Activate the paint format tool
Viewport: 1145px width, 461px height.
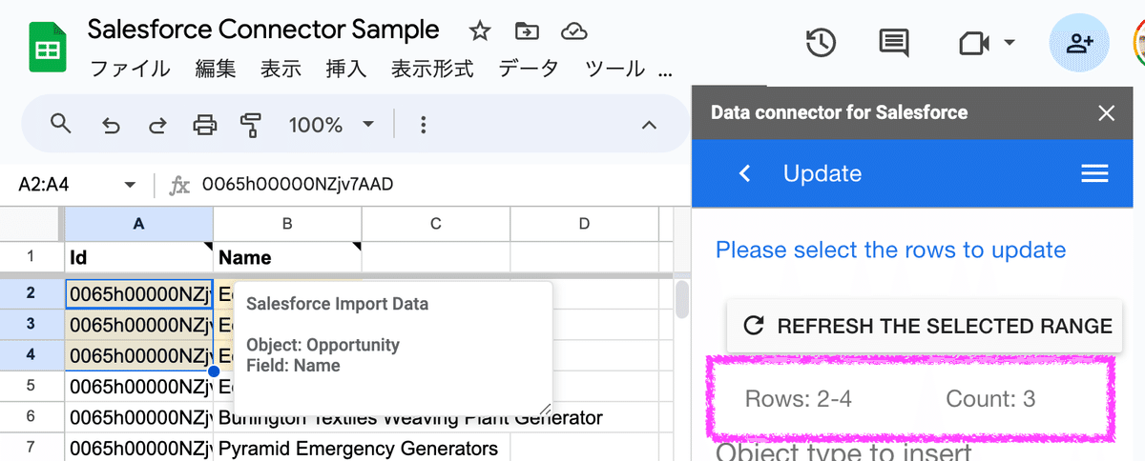tap(251, 125)
